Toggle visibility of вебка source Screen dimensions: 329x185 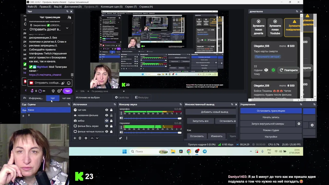point(107,121)
